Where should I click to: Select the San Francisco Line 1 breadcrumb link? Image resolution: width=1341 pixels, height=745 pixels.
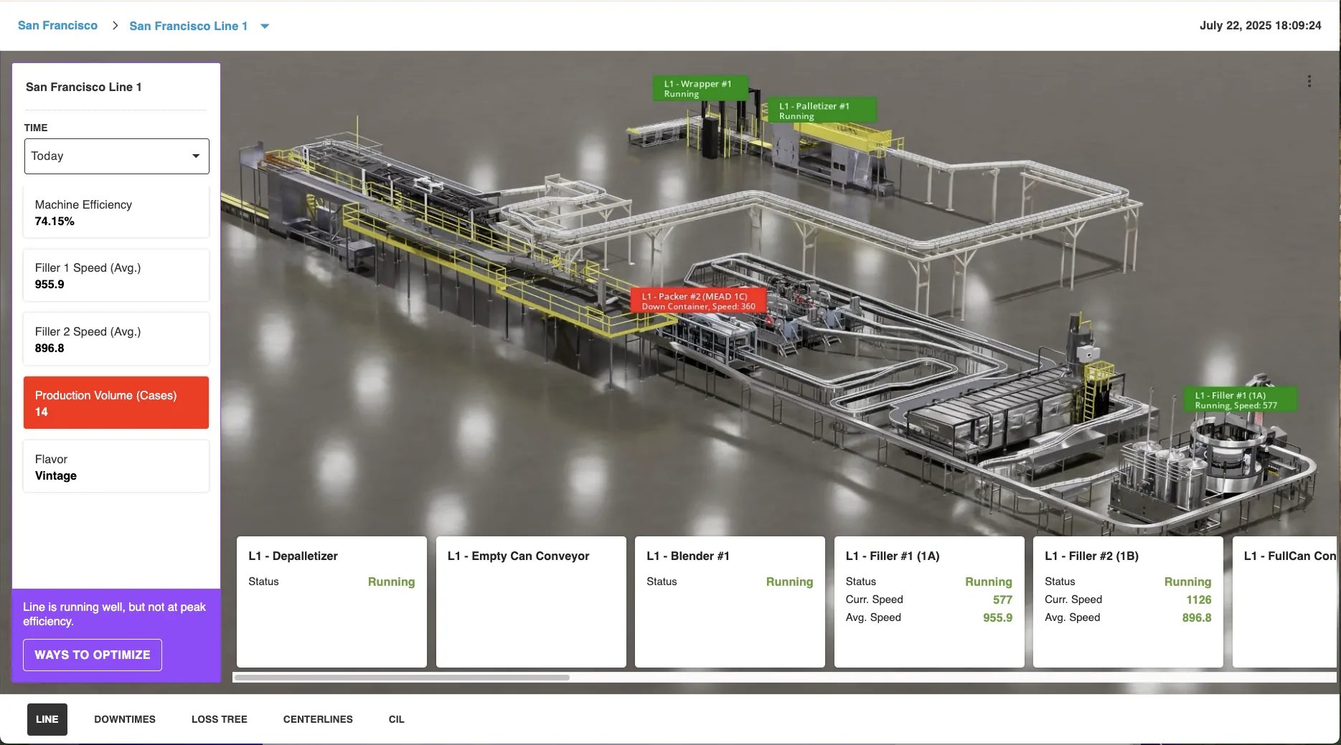[188, 26]
